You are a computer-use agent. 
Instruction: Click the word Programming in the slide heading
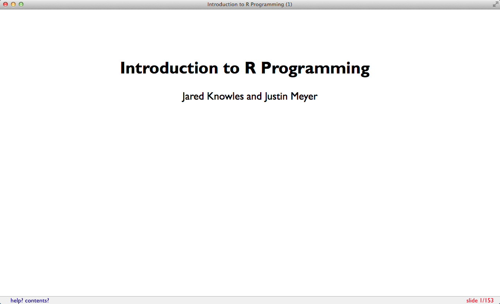315,68
